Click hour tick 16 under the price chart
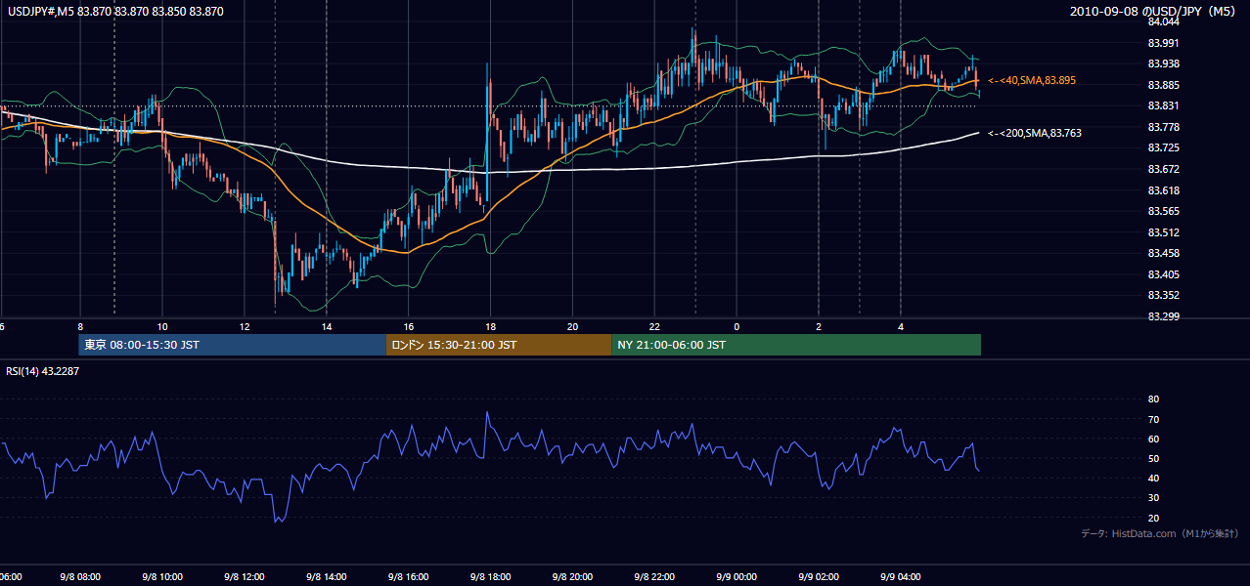Image resolution: width=1250 pixels, height=586 pixels. tap(409, 327)
